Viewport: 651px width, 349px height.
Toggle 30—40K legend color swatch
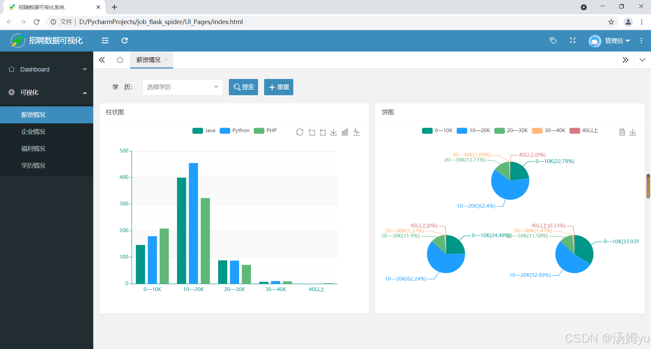pyautogui.click(x=537, y=131)
